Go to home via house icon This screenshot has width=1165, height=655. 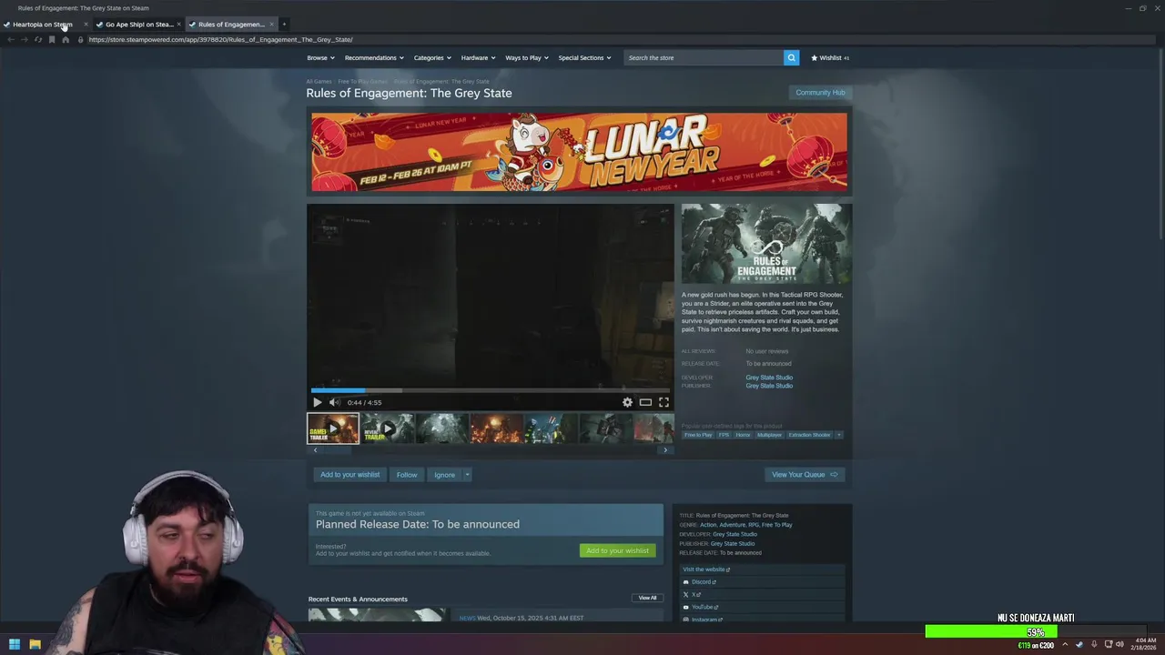click(66, 40)
